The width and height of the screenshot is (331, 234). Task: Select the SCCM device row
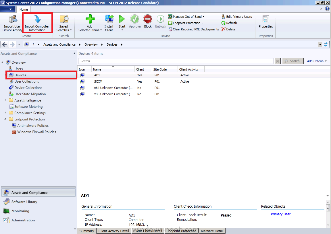(204, 81)
